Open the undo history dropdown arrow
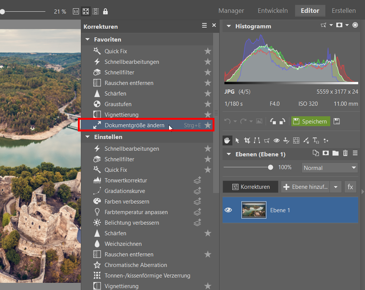This screenshot has width=365, height=290. (x=235, y=121)
